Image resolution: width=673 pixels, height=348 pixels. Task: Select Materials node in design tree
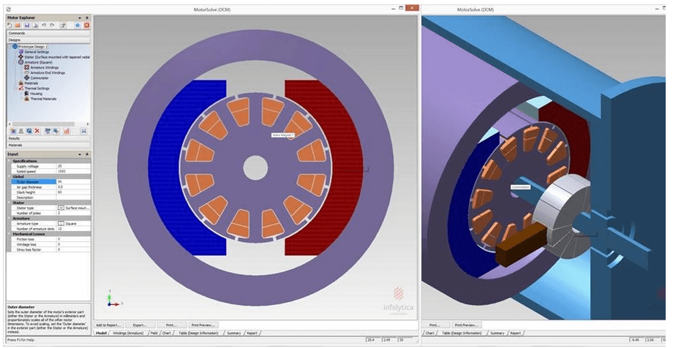pyautogui.click(x=31, y=83)
